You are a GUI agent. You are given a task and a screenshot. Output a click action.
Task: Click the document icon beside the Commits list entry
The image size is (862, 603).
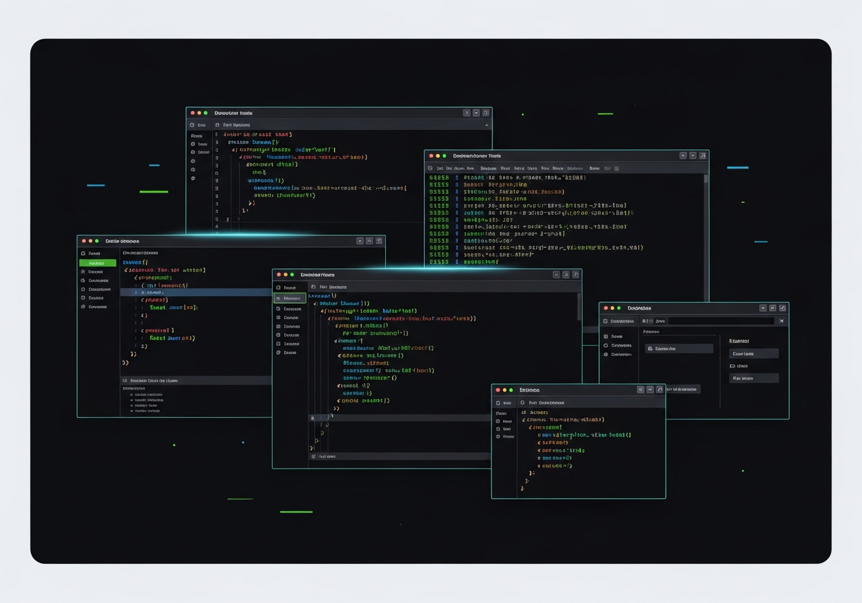[x=651, y=349]
